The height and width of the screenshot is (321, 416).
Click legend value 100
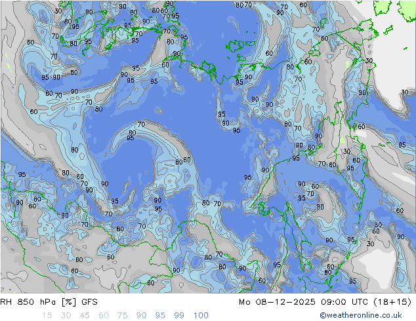(201, 316)
